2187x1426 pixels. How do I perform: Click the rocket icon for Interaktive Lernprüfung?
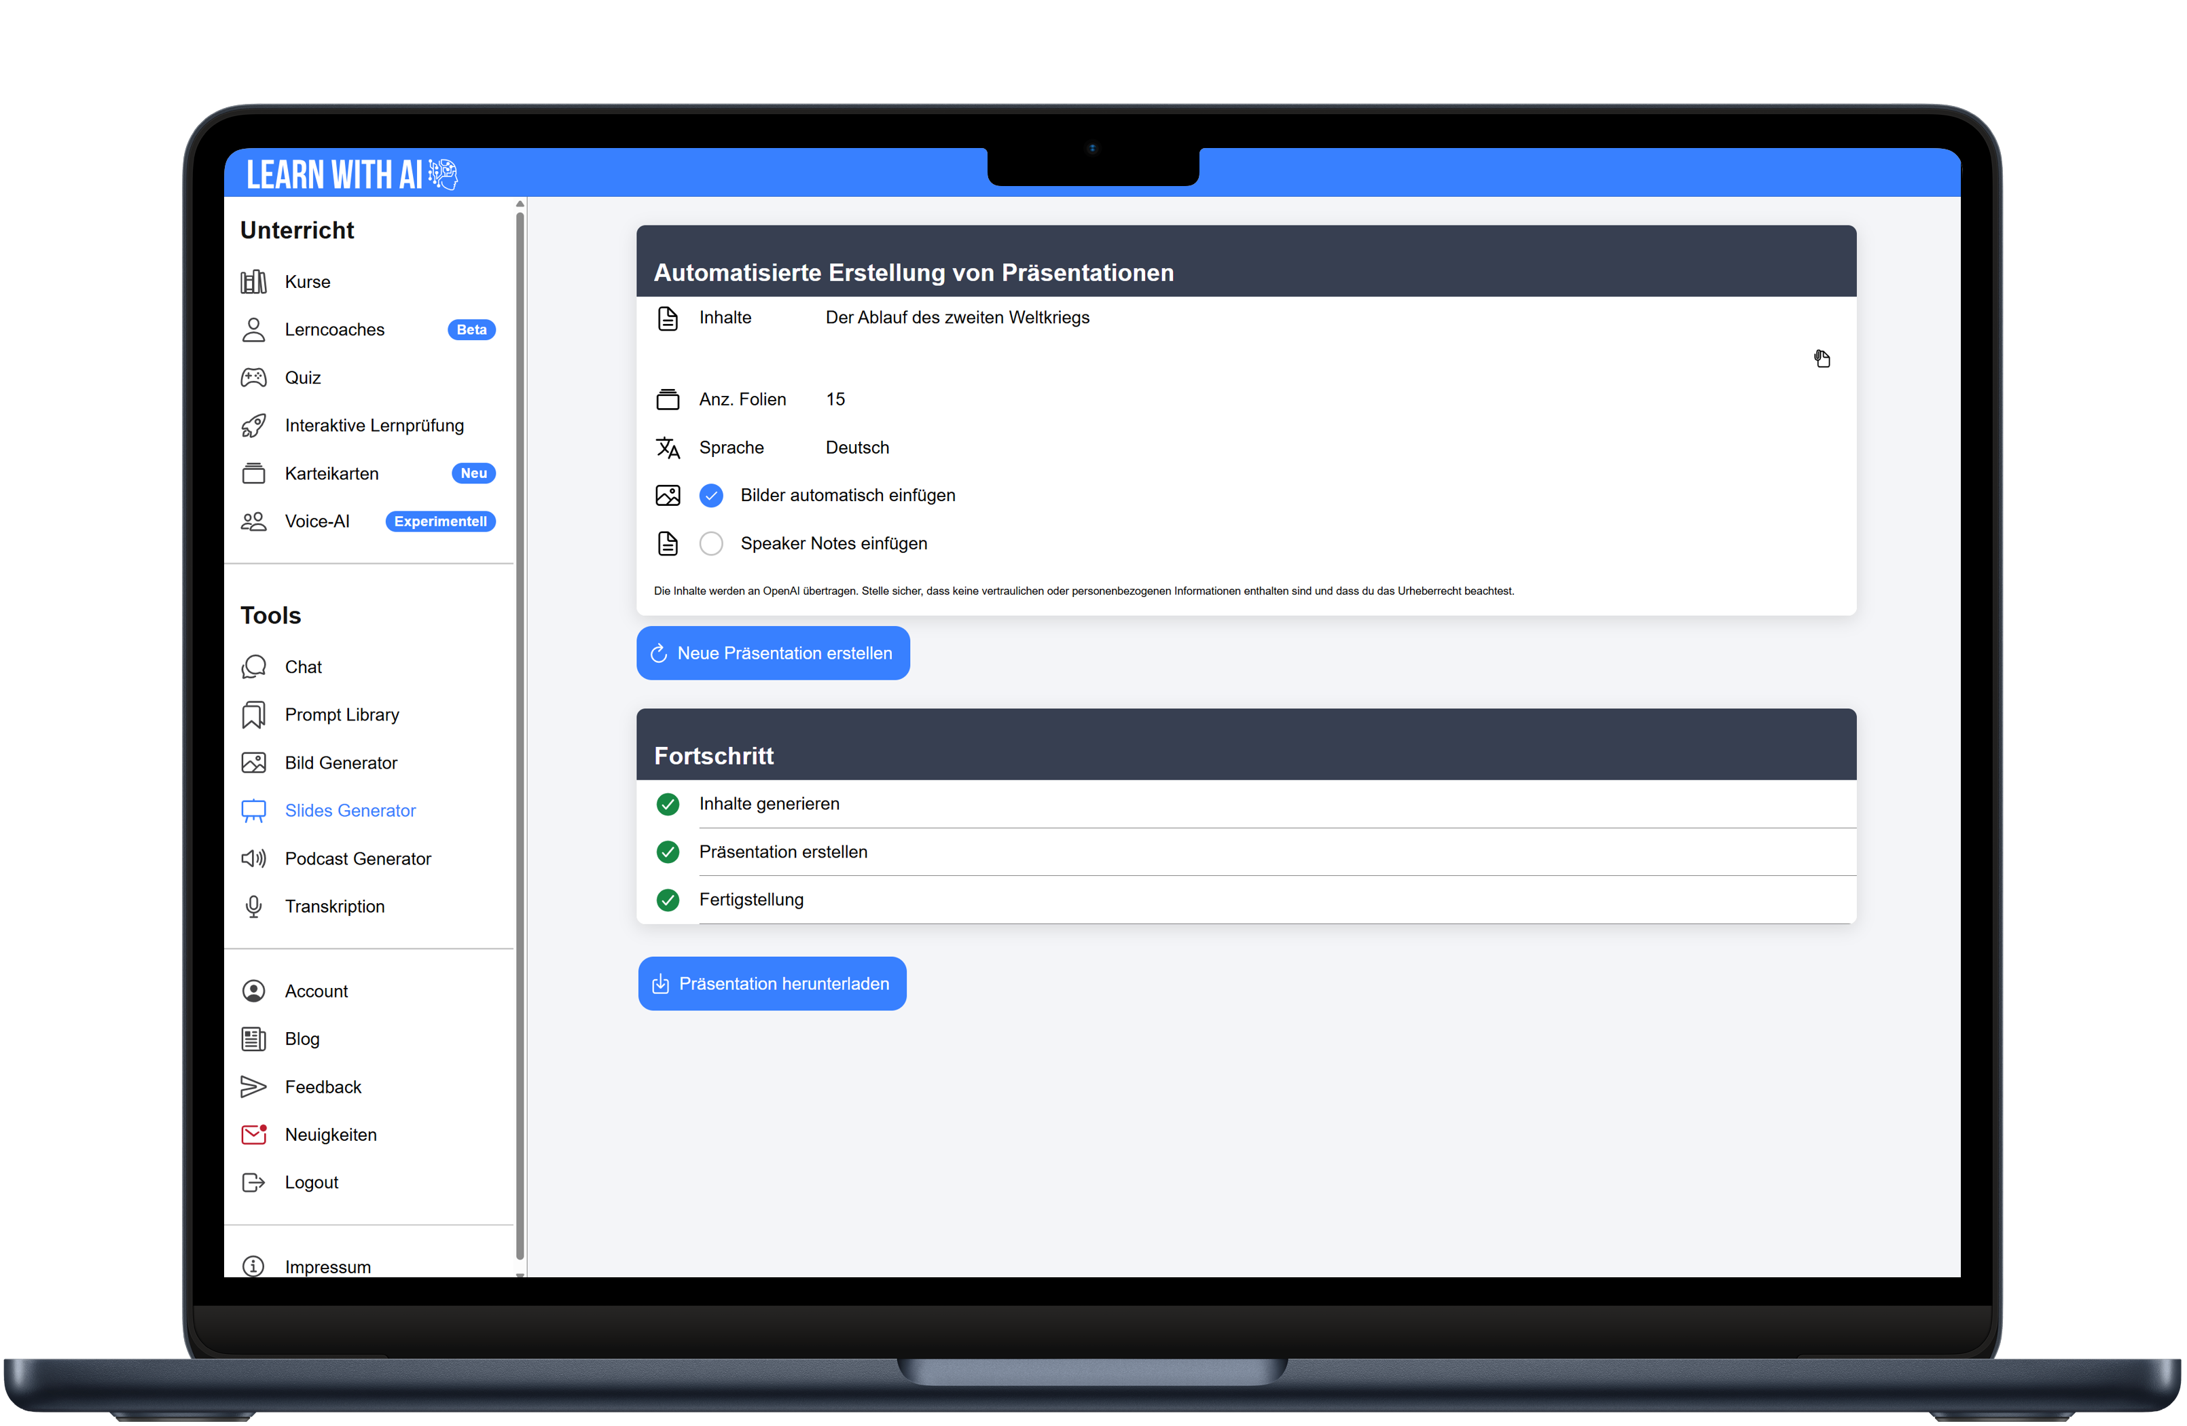tap(253, 425)
